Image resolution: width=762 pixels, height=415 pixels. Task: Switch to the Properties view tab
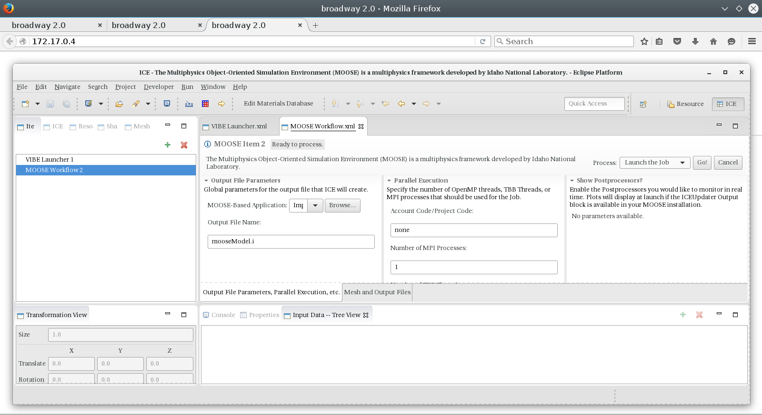[260, 315]
